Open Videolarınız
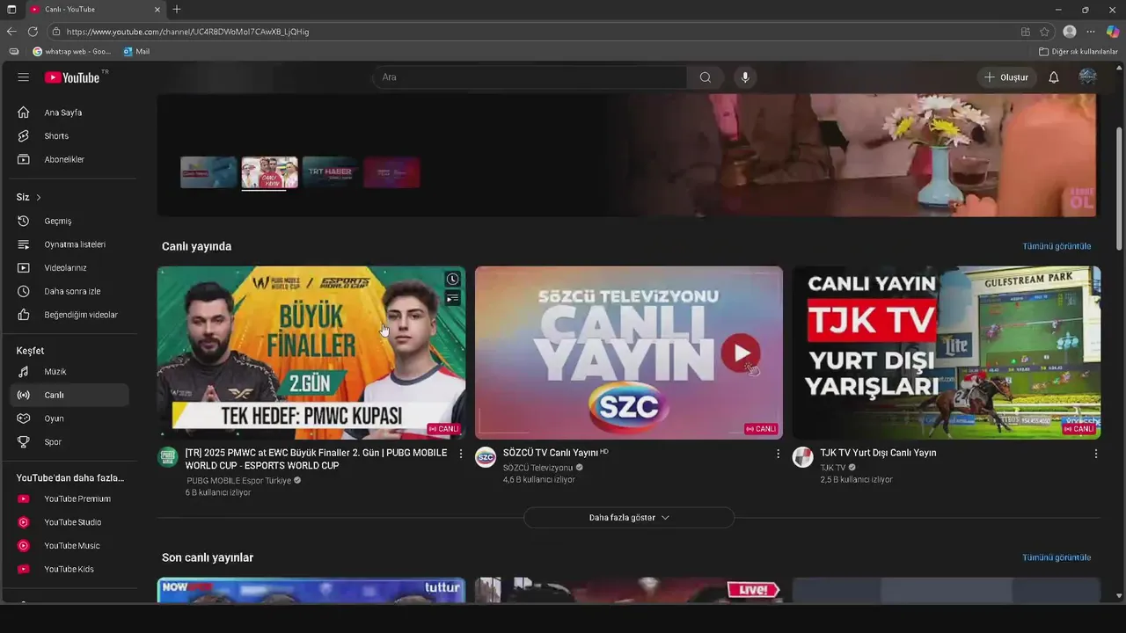Image resolution: width=1126 pixels, height=633 pixels. (70, 267)
